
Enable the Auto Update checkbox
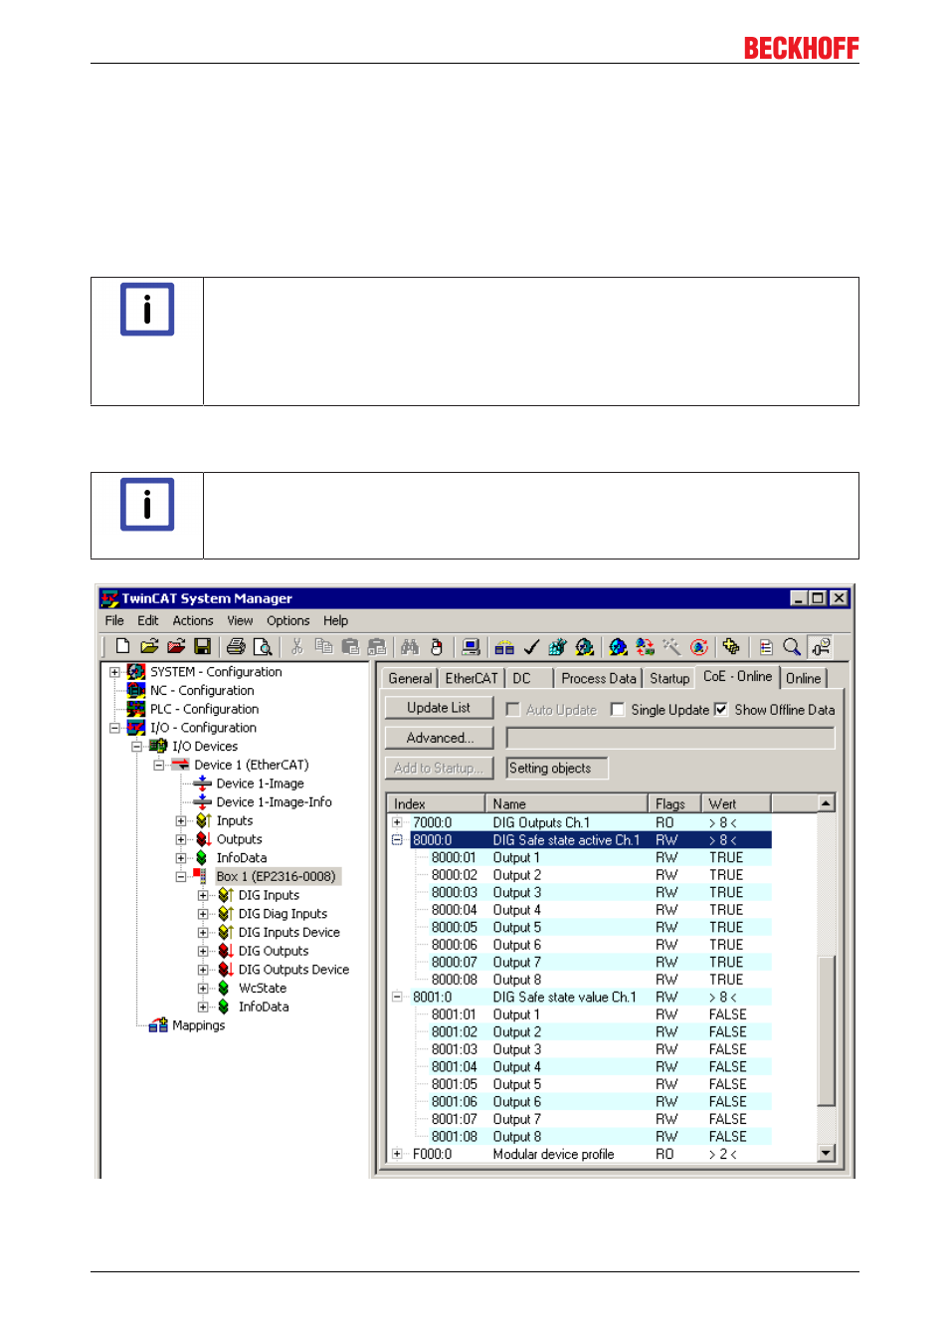coord(513,709)
